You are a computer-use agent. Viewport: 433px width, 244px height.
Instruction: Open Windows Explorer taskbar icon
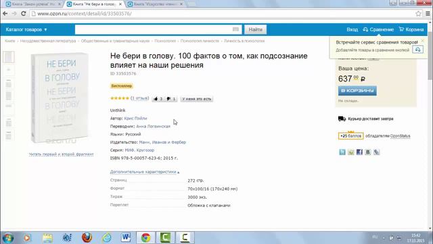[47, 238]
